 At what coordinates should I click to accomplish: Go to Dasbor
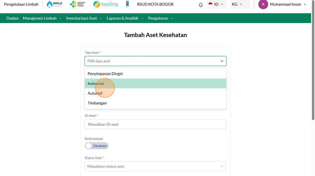(13, 18)
